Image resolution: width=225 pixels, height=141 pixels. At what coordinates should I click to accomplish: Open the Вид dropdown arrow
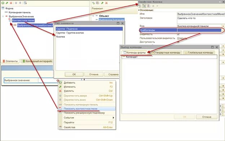tap(223, 26)
